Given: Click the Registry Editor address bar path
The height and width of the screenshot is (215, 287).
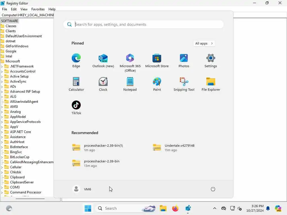Looking at the screenshot, I should [27, 15].
